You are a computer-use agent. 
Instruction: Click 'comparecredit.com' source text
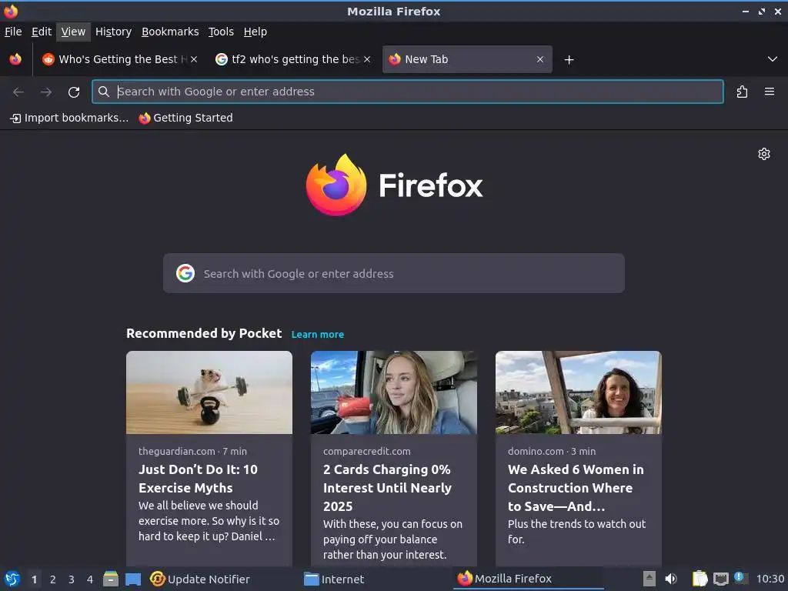click(367, 451)
